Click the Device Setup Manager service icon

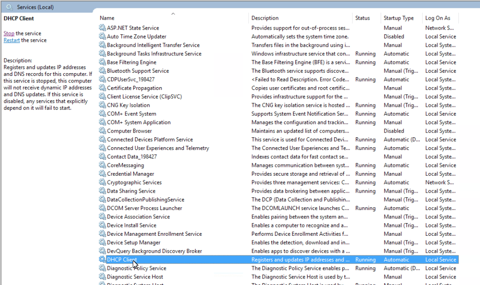tap(102, 242)
